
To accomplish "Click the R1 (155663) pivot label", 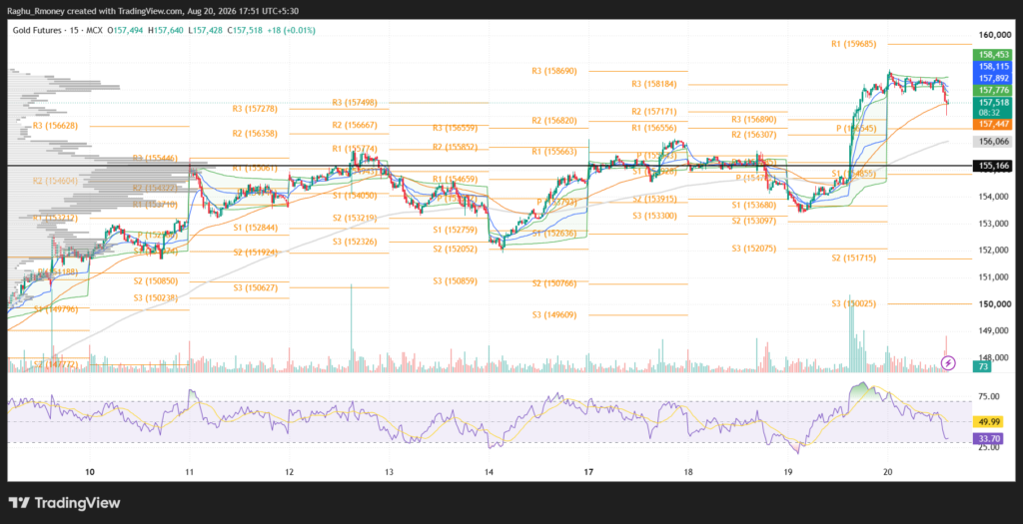I will 553,151.
